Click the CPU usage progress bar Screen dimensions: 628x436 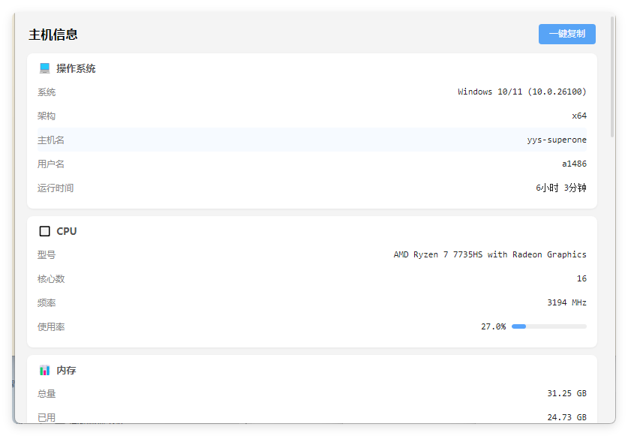pos(548,326)
